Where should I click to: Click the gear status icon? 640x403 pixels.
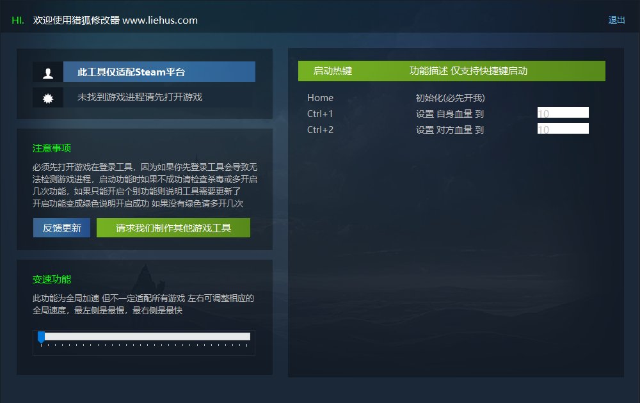pyautogui.click(x=48, y=97)
